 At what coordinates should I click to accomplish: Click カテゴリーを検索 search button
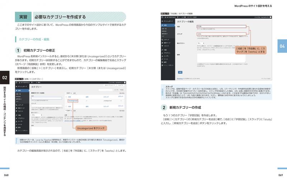pos(119,90)
